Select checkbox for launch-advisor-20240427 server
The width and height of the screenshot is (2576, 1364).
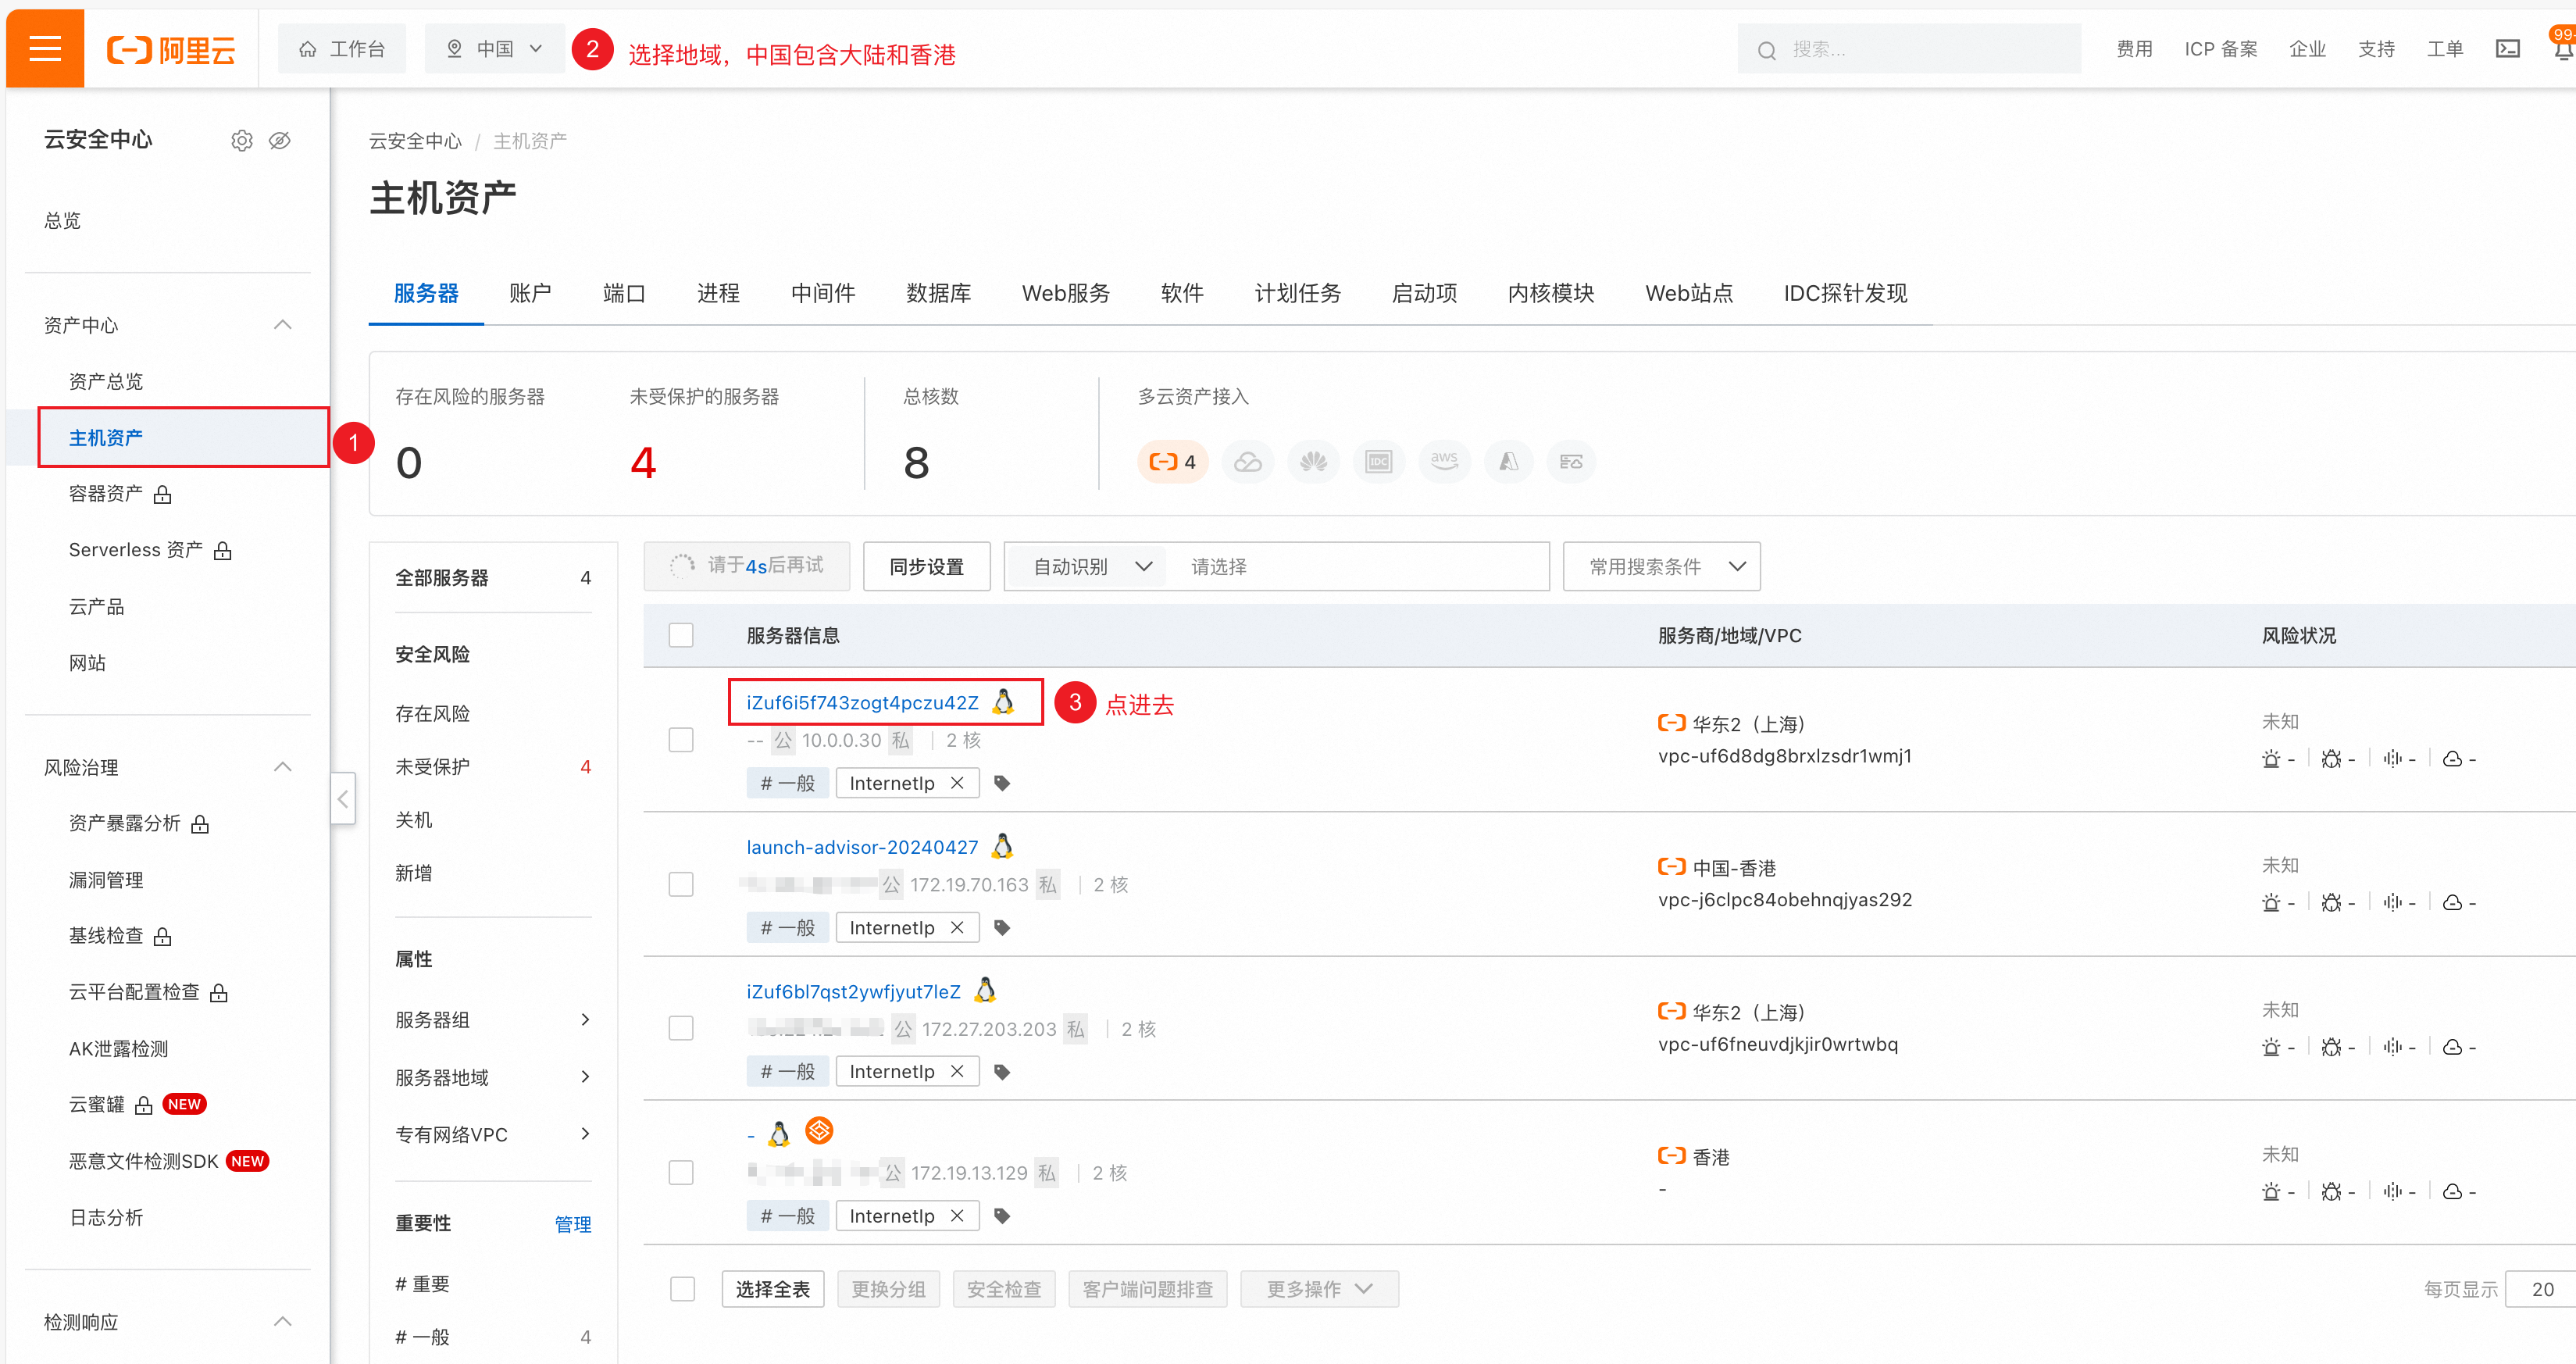click(x=681, y=884)
